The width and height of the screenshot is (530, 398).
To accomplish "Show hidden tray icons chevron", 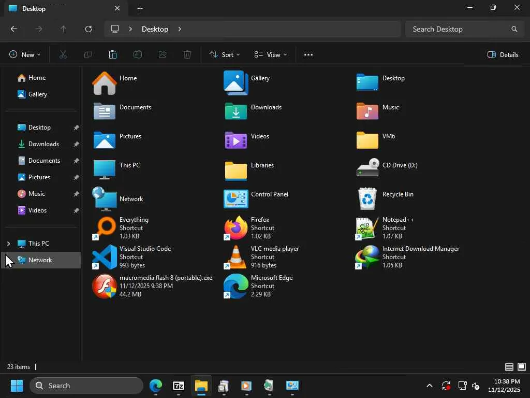I will click(429, 386).
